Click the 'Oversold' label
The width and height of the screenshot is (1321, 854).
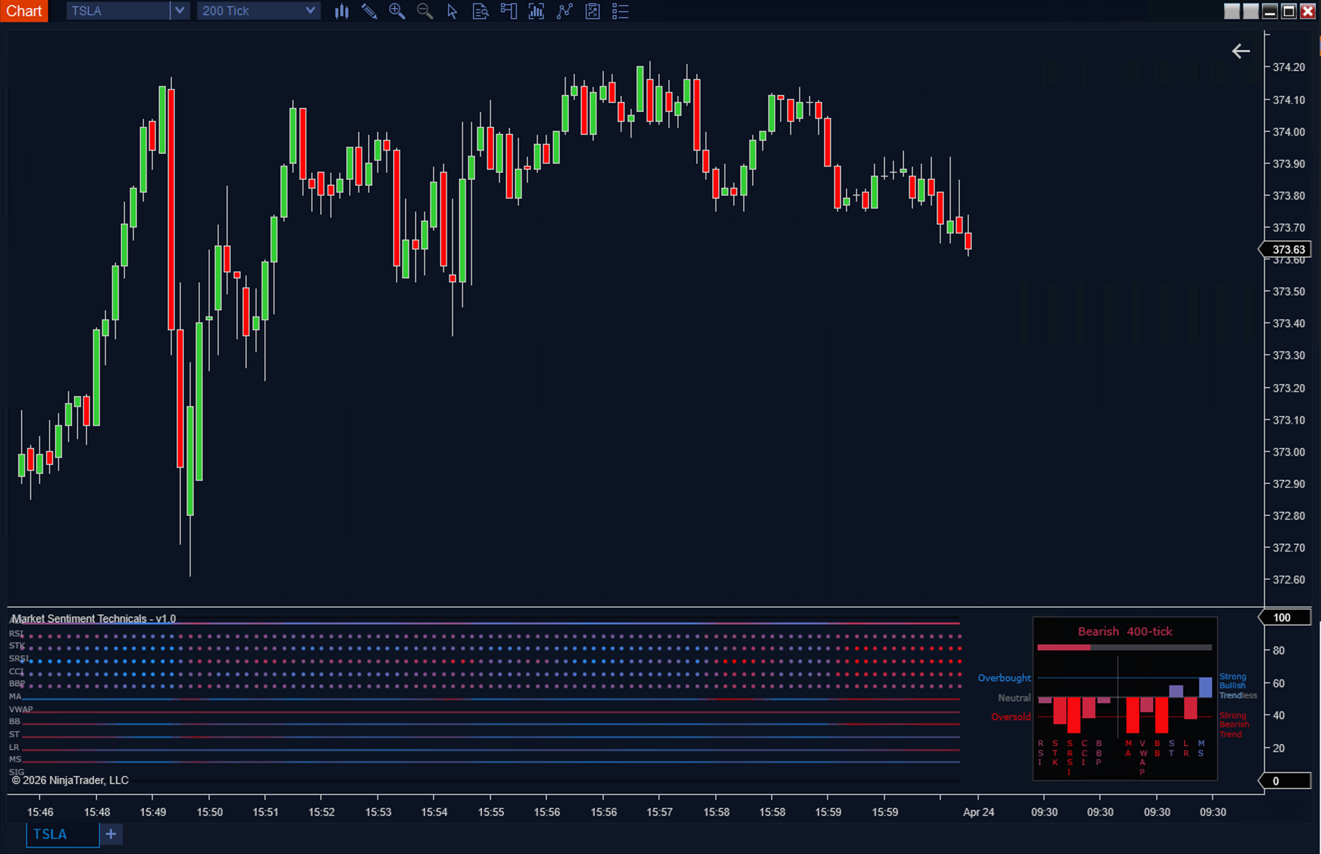1011,717
